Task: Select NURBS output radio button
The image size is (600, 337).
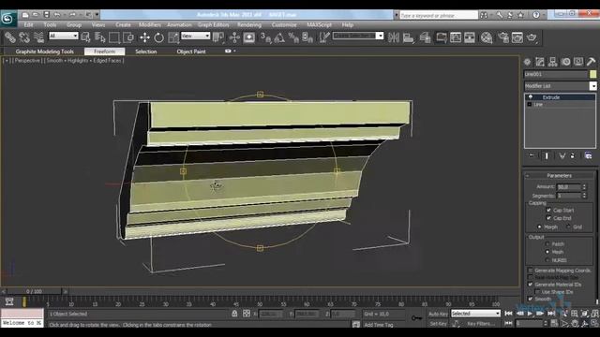Action: [x=547, y=260]
